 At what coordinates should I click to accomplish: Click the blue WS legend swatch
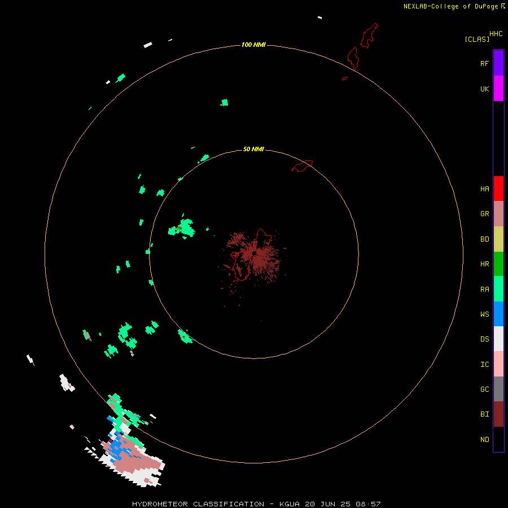(498, 314)
